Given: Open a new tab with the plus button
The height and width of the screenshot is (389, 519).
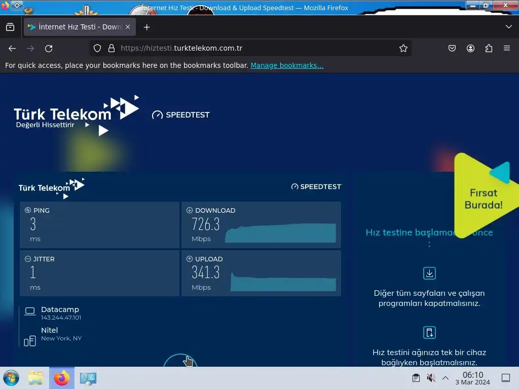Looking at the screenshot, I should point(147,27).
